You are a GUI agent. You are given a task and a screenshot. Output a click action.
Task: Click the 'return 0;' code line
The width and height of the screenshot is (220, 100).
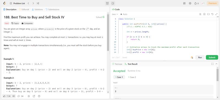(x=135, y=39)
